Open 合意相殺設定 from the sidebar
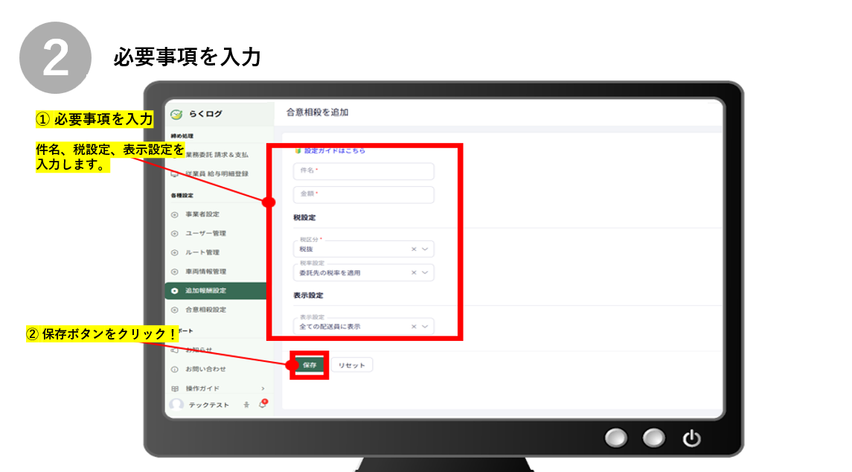This screenshot has width=852, height=472. [x=205, y=310]
